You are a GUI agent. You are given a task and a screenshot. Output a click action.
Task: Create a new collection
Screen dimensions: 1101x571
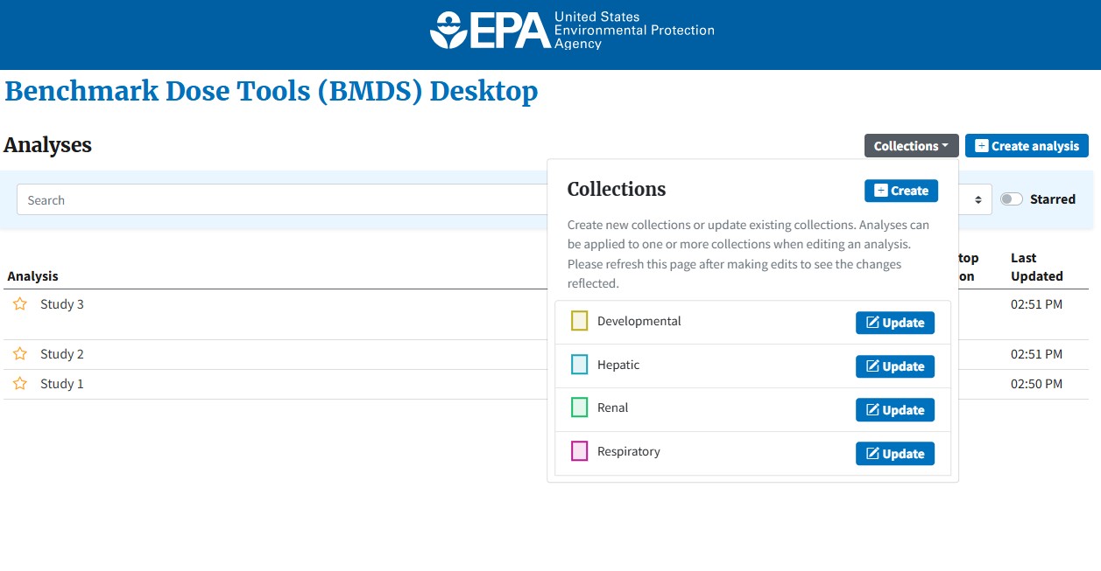point(901,191)
